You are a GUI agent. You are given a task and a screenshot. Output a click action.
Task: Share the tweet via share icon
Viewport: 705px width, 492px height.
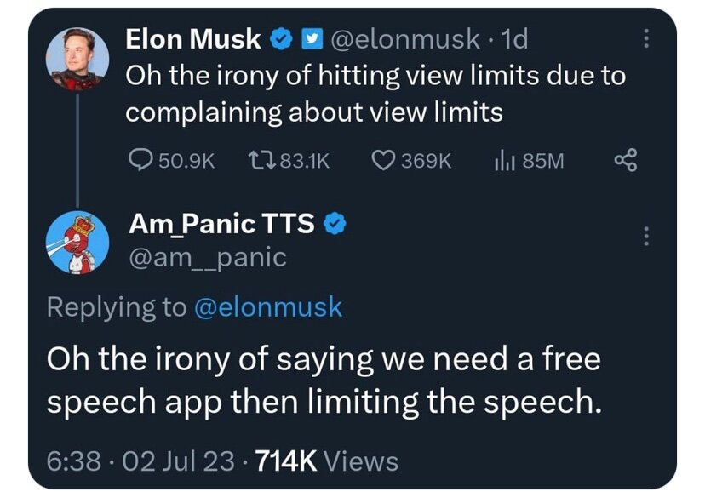(x=626, y=159)
